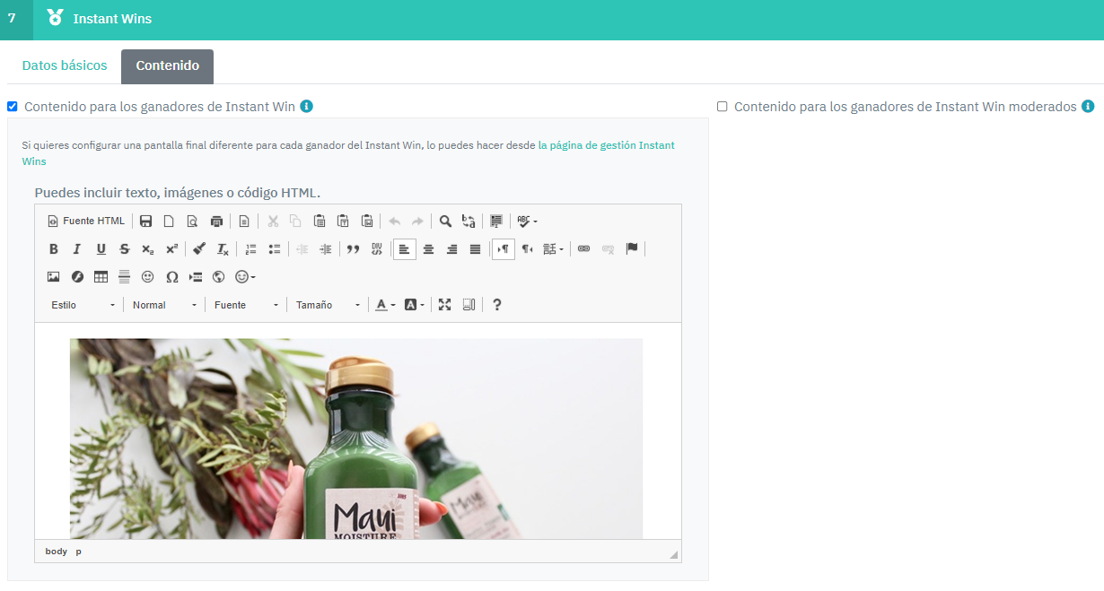
Task: Click Paste from Word icon
Action: (x=366, y=222)
